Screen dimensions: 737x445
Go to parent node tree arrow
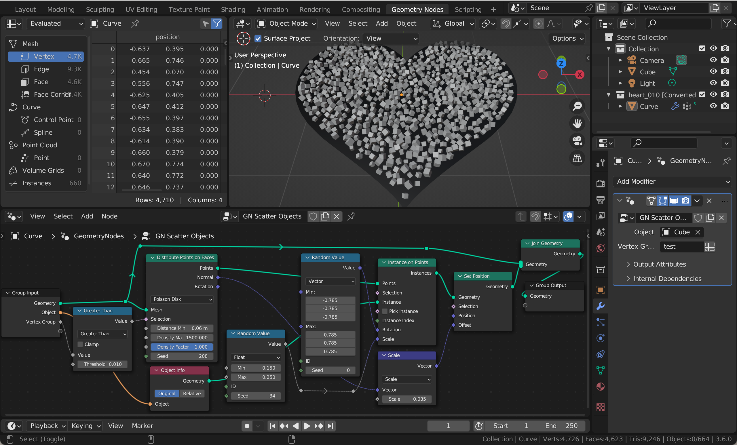pyautogui.click(x=521, y=216)
